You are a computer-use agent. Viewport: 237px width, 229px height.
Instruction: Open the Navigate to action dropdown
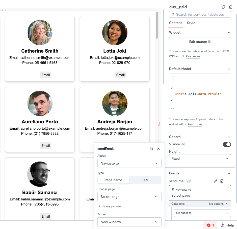[x=129, y=163]
